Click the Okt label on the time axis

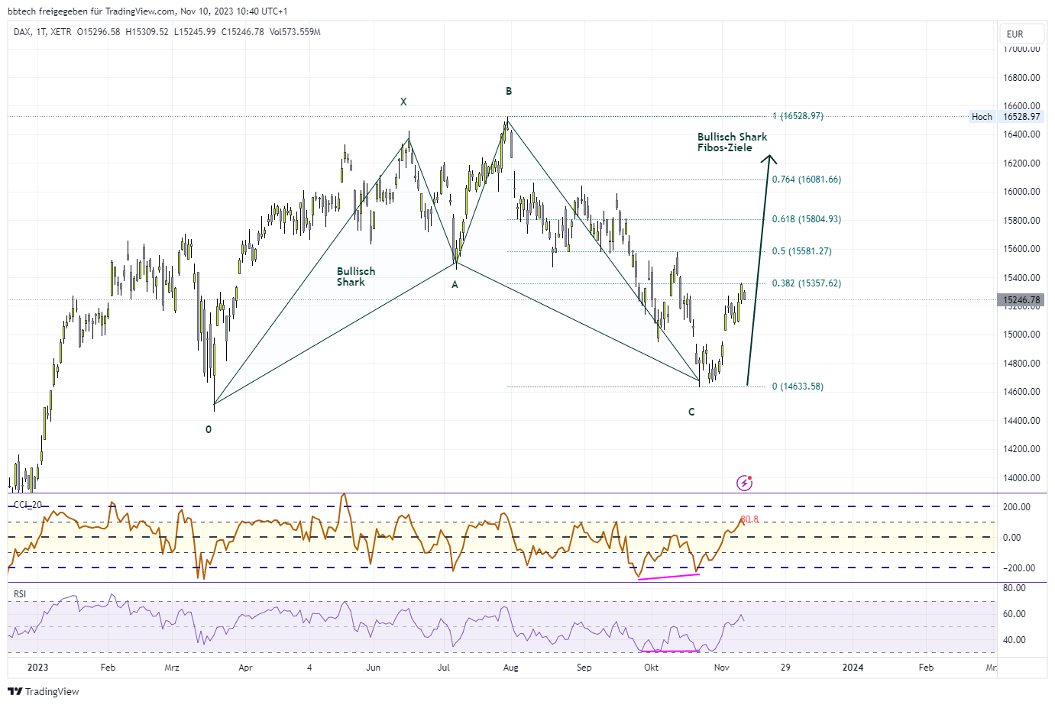pyautogui.click(x=651, y=668)
